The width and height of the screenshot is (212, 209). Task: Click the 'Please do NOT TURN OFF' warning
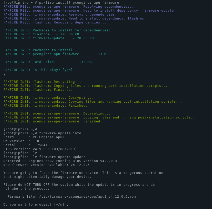[79, 187]
